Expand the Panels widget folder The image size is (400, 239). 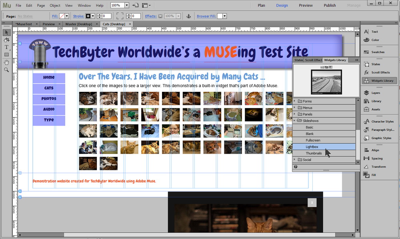click(x=295, y=114)
